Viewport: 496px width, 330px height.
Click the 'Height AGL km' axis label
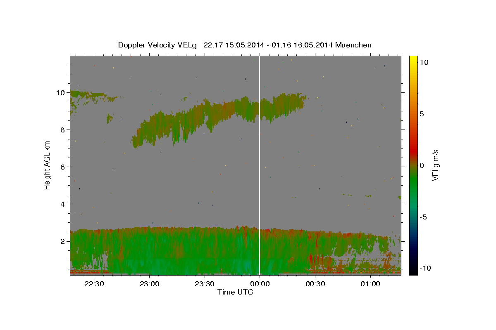pos(48,165)
